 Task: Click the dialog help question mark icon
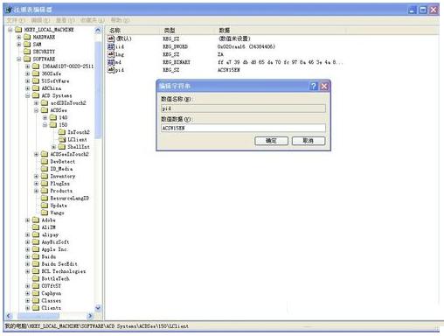click(313, 86)
